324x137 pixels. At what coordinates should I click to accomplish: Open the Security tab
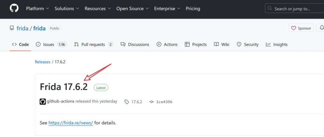click(247, 44)
